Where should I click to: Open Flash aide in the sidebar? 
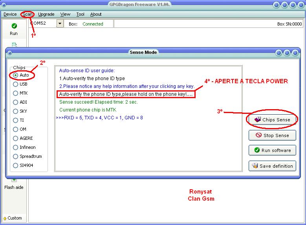coord(14,187)
